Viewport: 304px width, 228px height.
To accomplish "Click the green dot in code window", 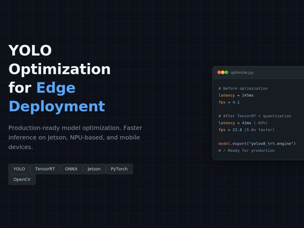I will 226,72.
